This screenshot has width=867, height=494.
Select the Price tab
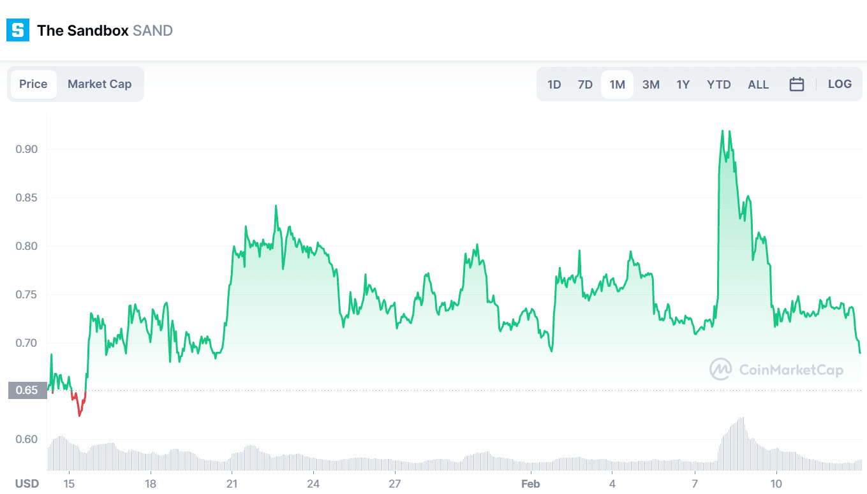click(x=33, y=84)
